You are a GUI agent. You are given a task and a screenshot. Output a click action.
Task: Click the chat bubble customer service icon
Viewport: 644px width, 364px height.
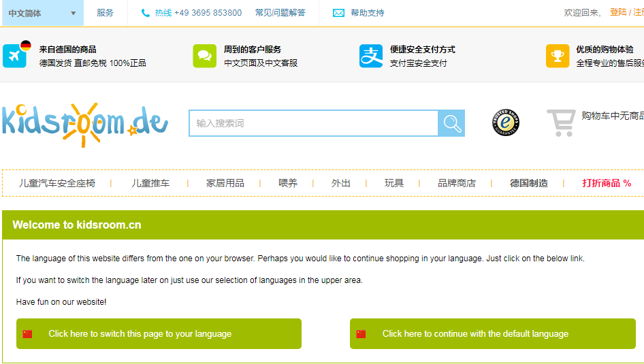pos(204,56)
